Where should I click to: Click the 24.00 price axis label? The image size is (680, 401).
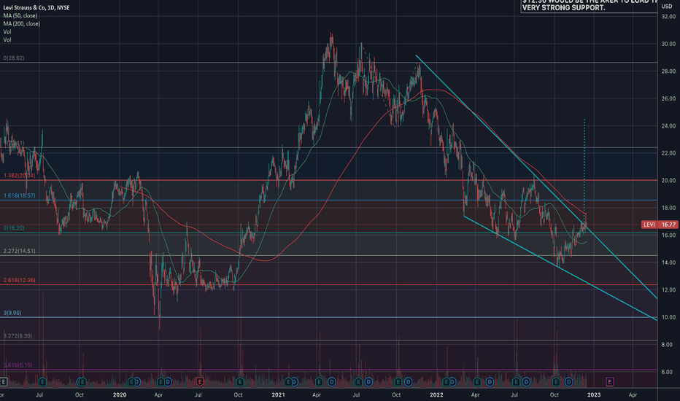pyautogui.click(x=668, y=125)
